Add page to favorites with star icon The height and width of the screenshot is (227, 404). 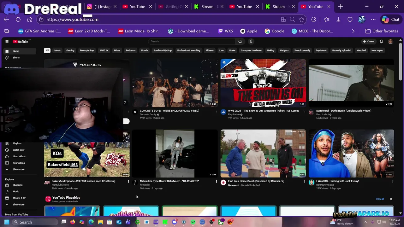(x=301, y=20)
